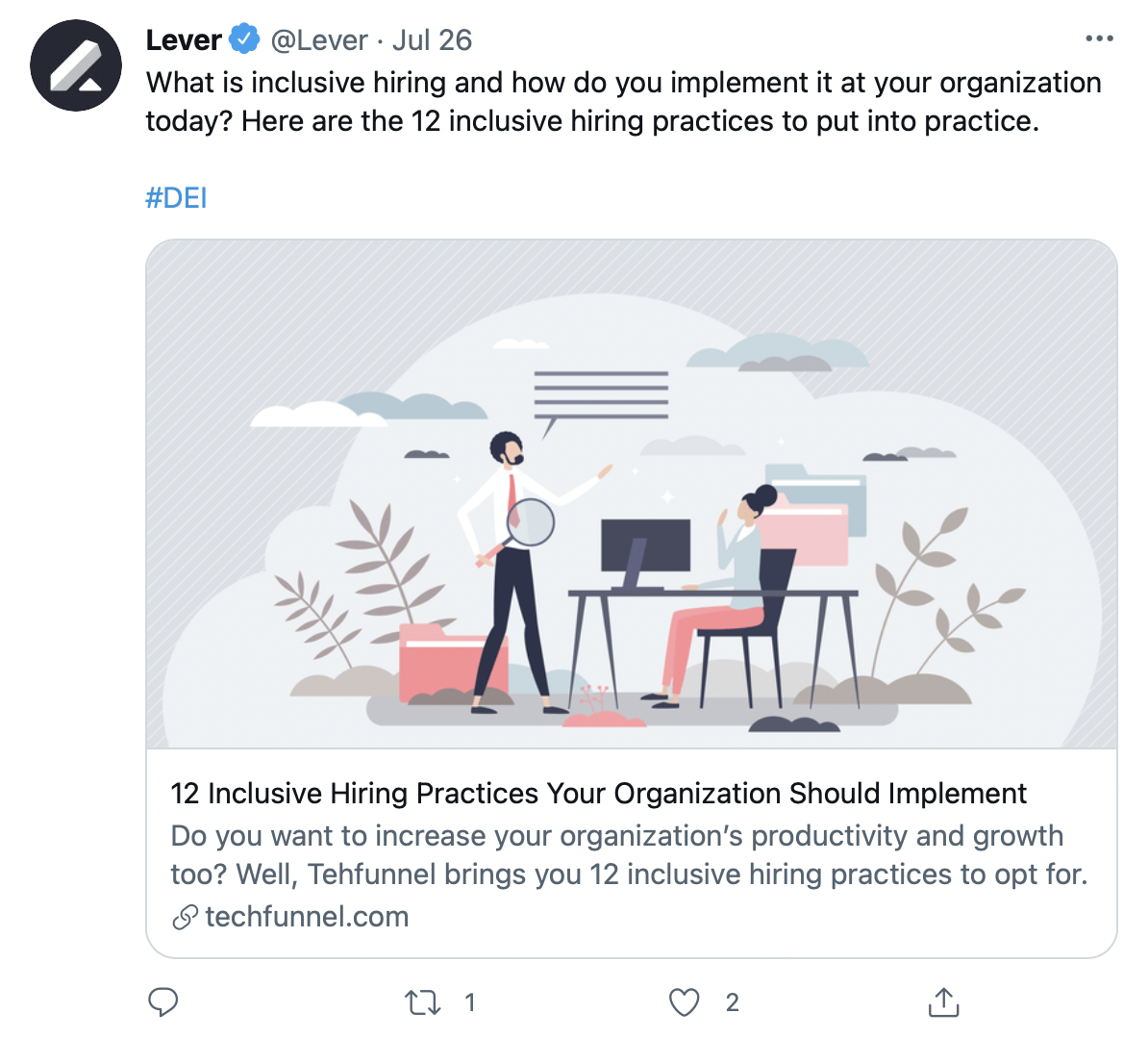This screenshot has height=1039, width=1148.
Task: Share the tweet using the upload arrow icon
Action: (943, 1002)
